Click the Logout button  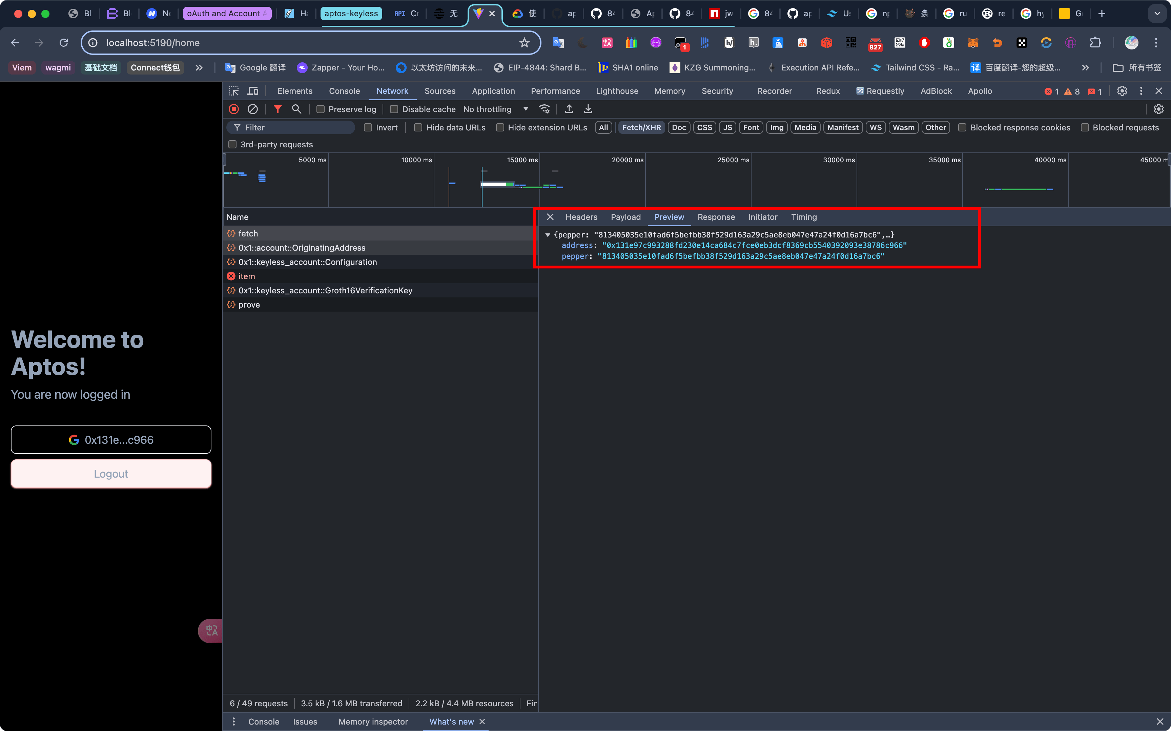pos(111,474)
